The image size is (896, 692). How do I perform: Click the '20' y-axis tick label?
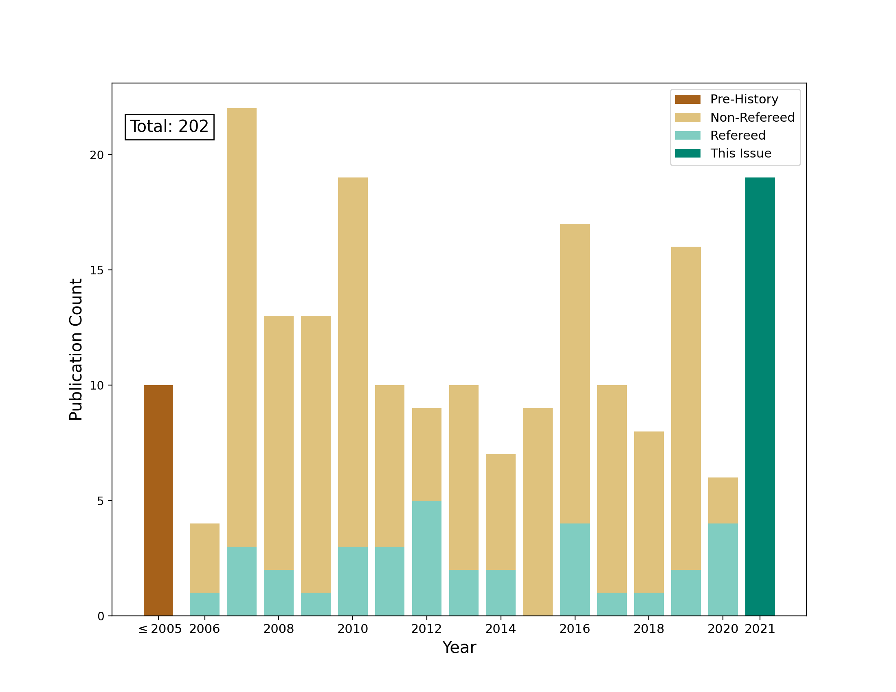coord(97,155)
